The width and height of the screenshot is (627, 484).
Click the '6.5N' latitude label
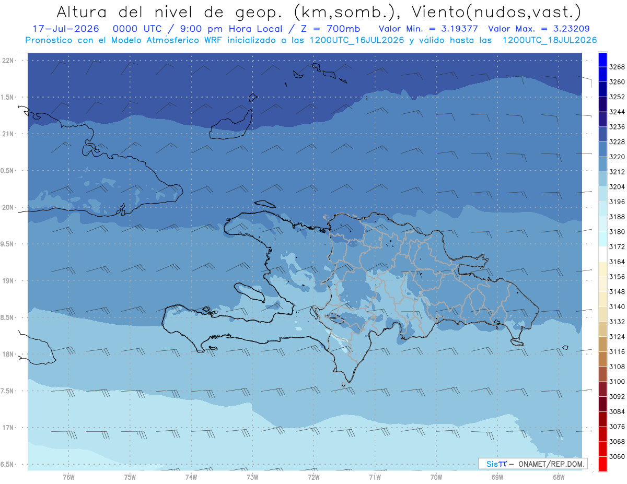[8, 464]
